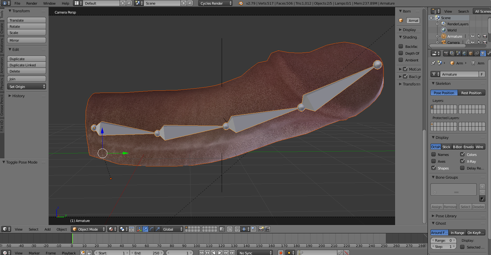This screenshot has width=491, height=255.
Task: Uncheck the Shapes display option
Action: pos(433,168)
